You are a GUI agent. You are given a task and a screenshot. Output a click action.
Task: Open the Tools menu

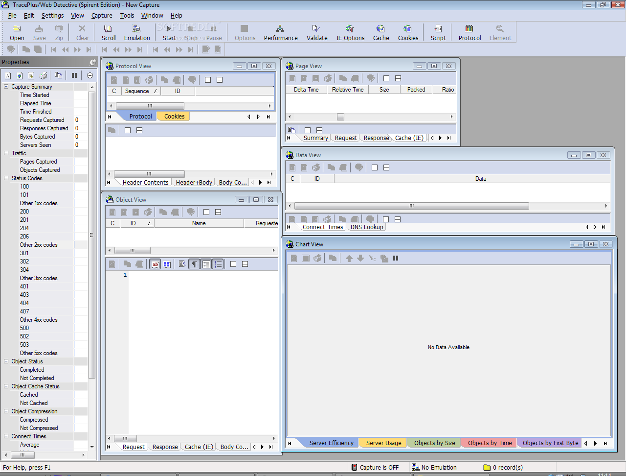tap(127, 15)
